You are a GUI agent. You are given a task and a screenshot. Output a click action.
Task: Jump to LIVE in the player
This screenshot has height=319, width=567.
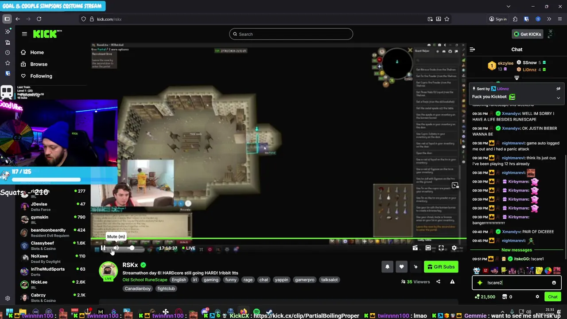188,248
